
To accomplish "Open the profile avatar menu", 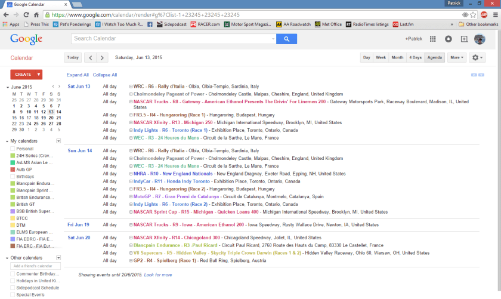I will pyautogui.click(x=480, y=39).
